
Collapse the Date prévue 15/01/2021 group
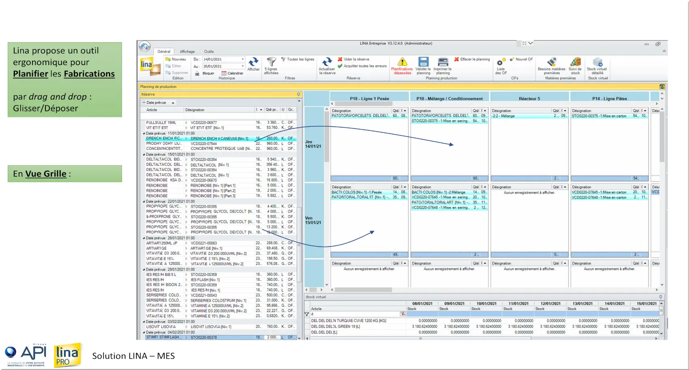coord(144,154)
